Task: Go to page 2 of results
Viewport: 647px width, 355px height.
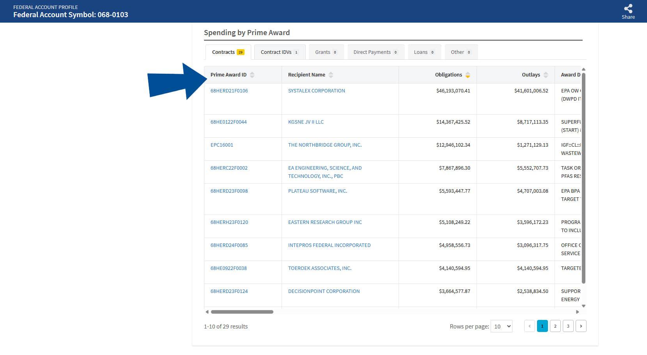Action: [555, 326]
